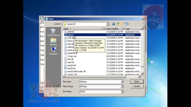Click the 6/10/2009 1:42 PM date cell
This screenshot has height=107, width=191.
[115, 56]
